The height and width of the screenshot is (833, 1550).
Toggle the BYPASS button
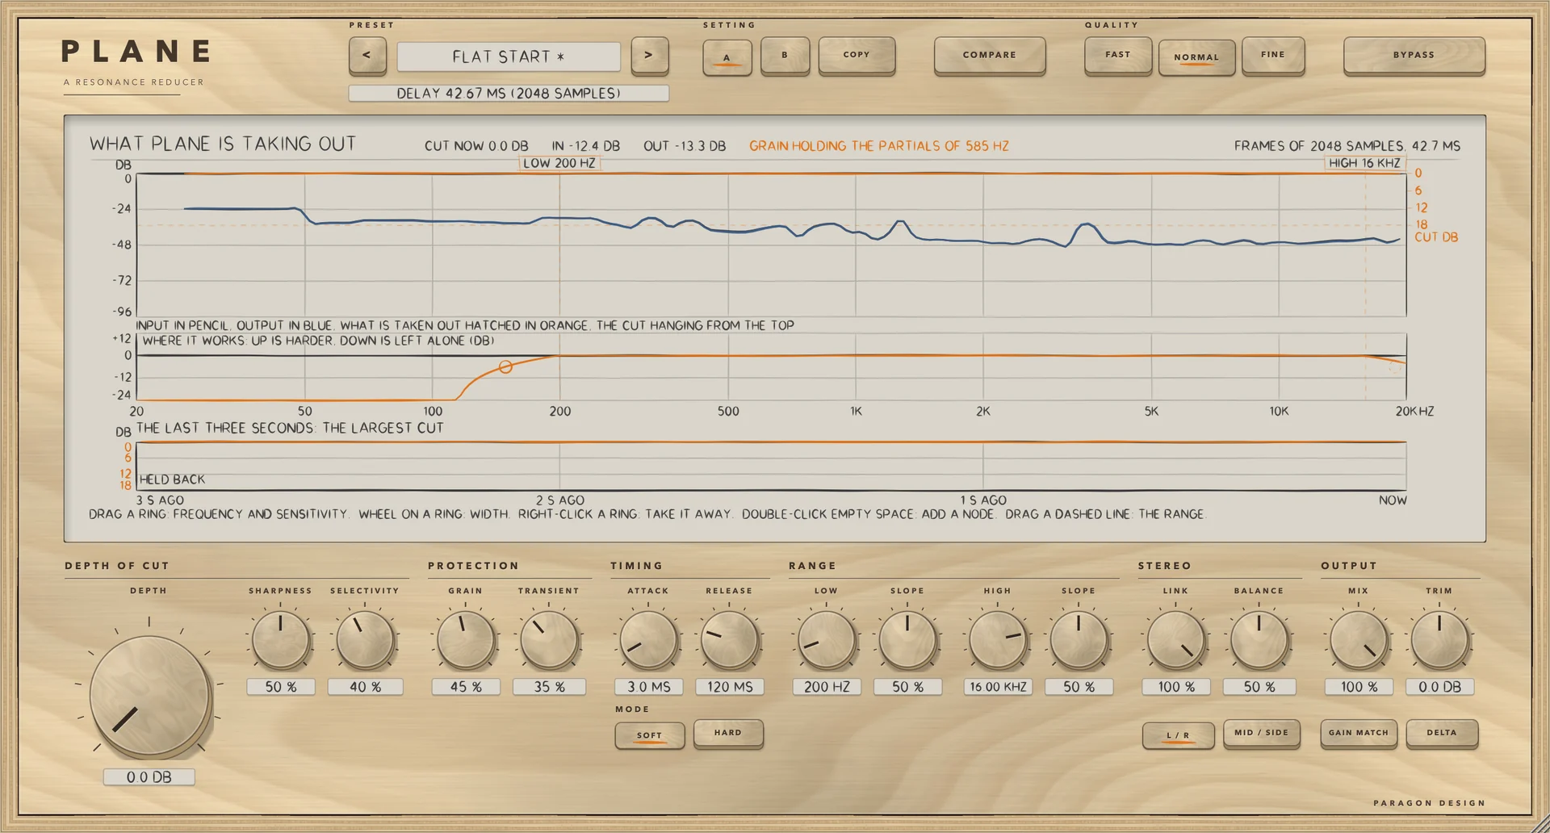1414,56
